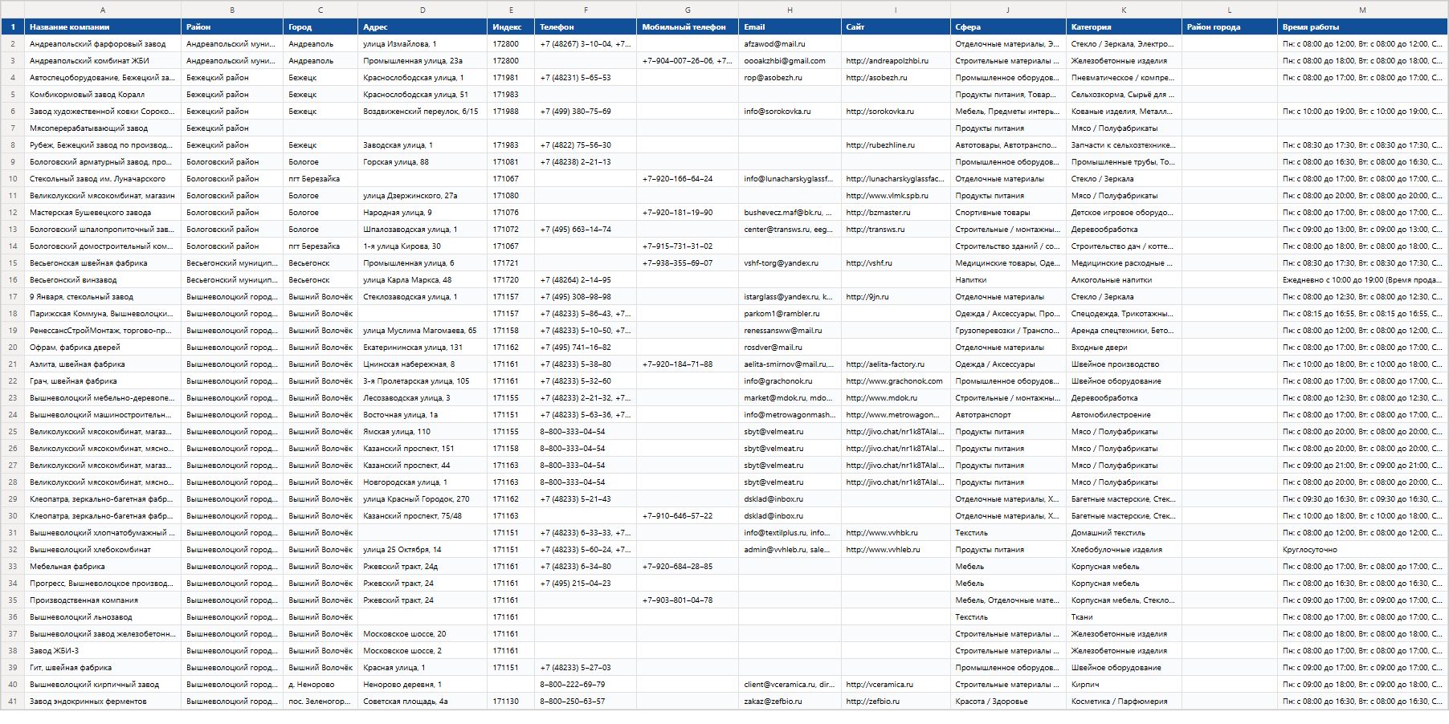
Task: Select the column F header letter
Action: (586, 10)
